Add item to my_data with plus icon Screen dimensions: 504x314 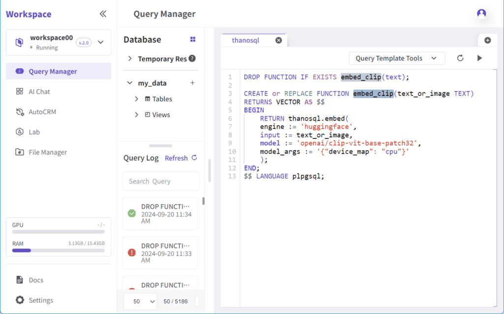192,83
